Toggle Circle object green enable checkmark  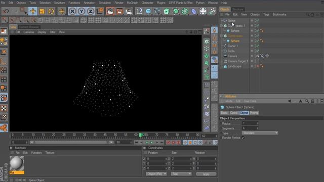tap(258, 51)
